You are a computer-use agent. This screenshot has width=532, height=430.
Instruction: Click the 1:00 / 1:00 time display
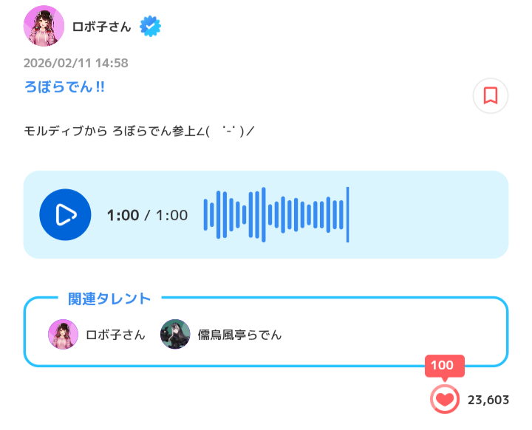[x=148, y=215]
